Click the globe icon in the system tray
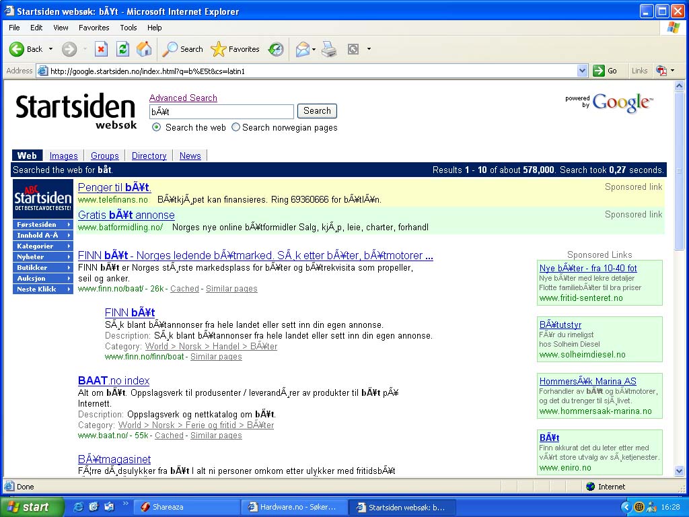689x517 pixels. tap(639, 507)
